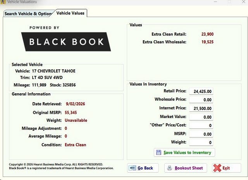The width and height of the screenshot is (248, 180).
Task: Edit the Retail Price field
Action: 201,91
